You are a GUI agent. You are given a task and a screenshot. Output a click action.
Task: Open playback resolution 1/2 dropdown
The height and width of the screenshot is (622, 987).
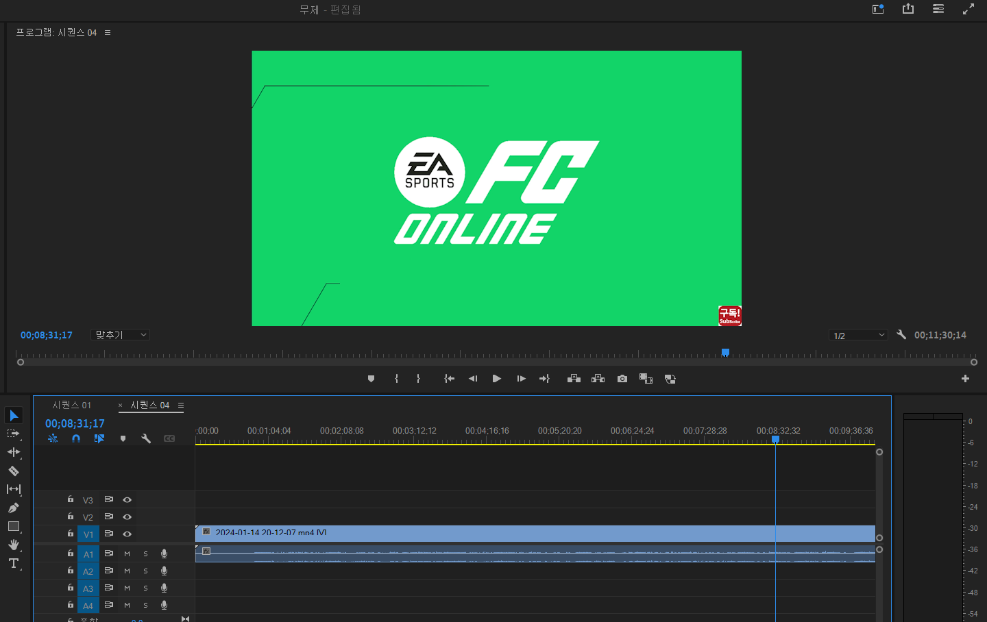coord(858,335)
